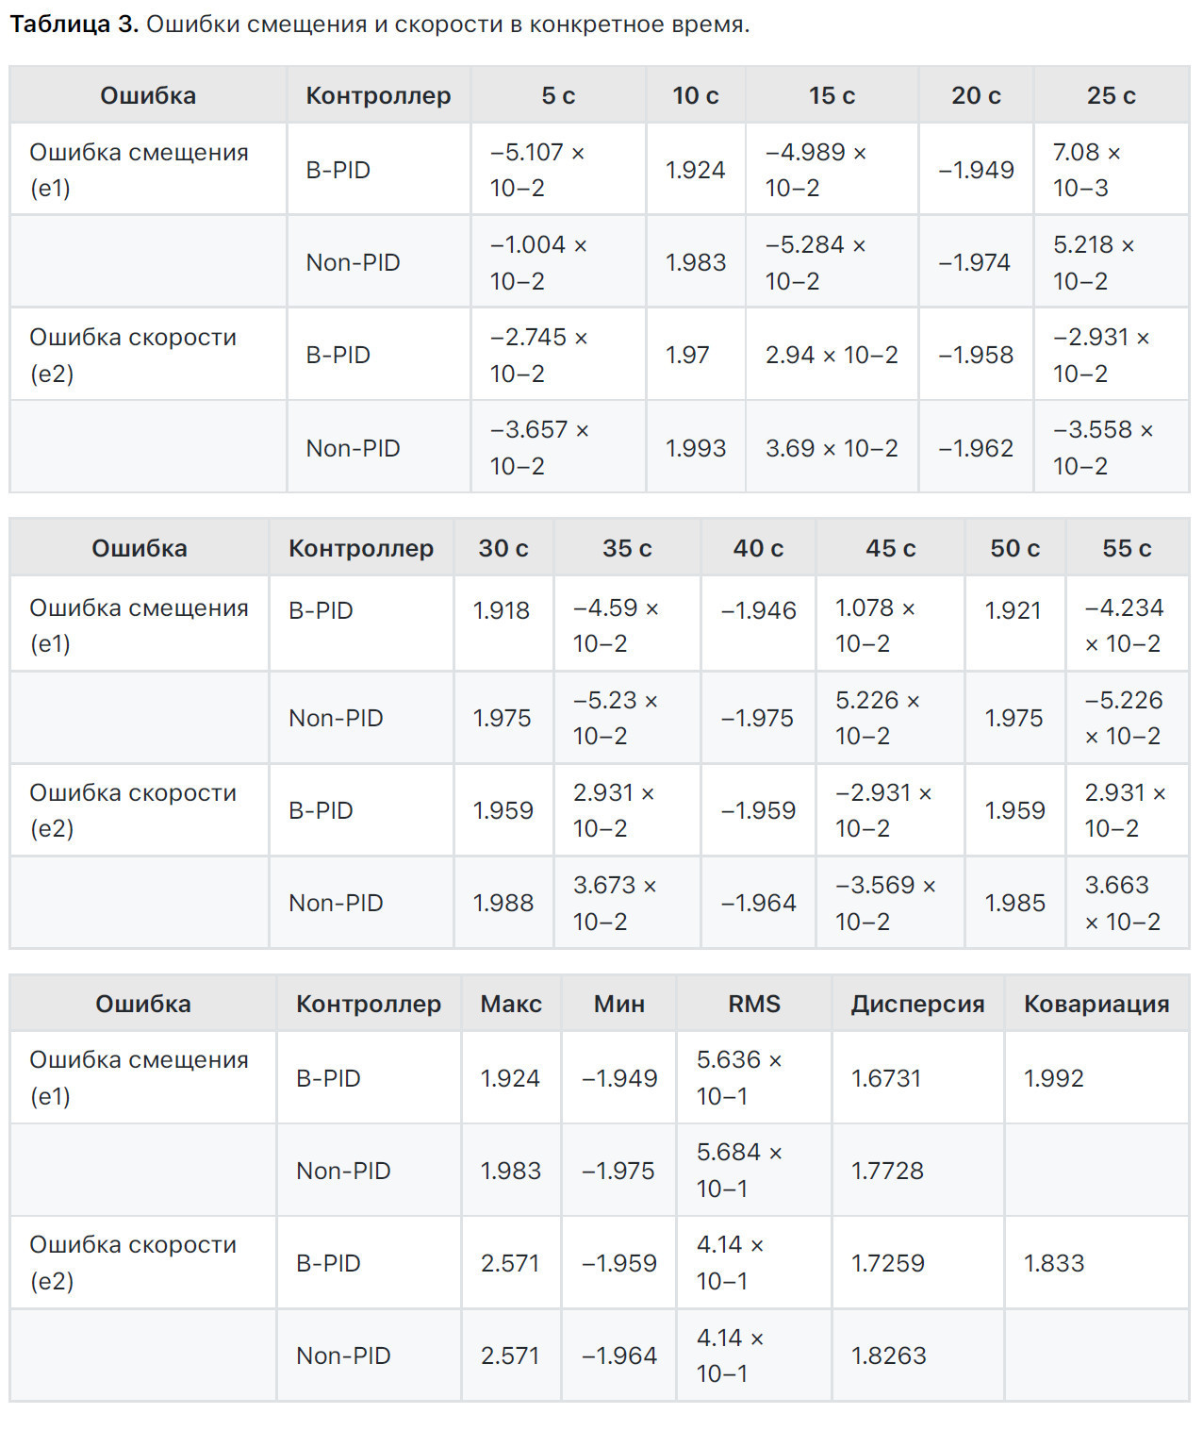Select the "RMS" column header

click(x=754, y=1004)
